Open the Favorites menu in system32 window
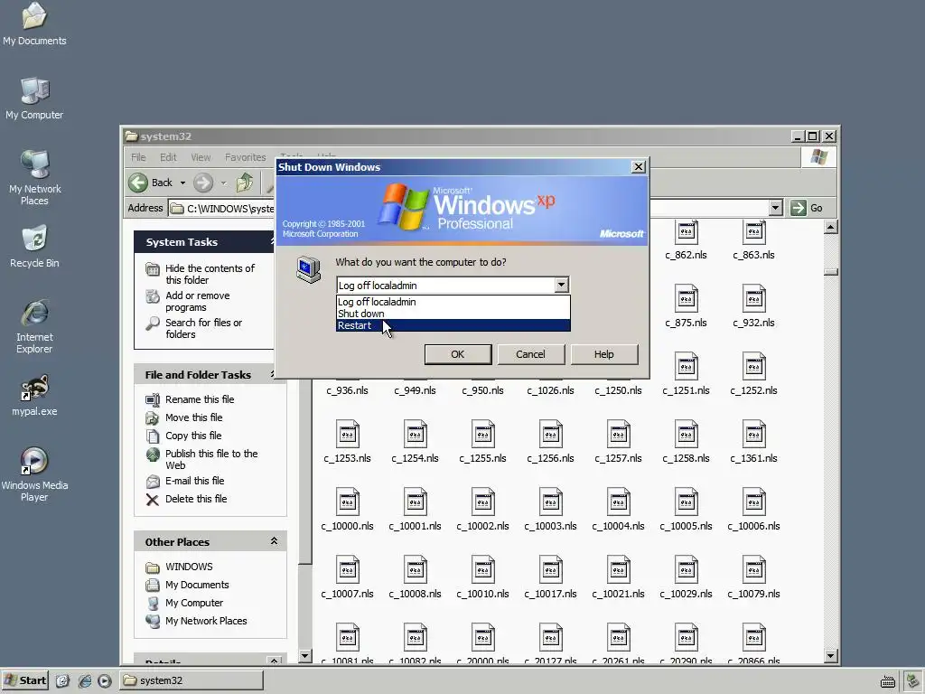 tap(246, 157)
